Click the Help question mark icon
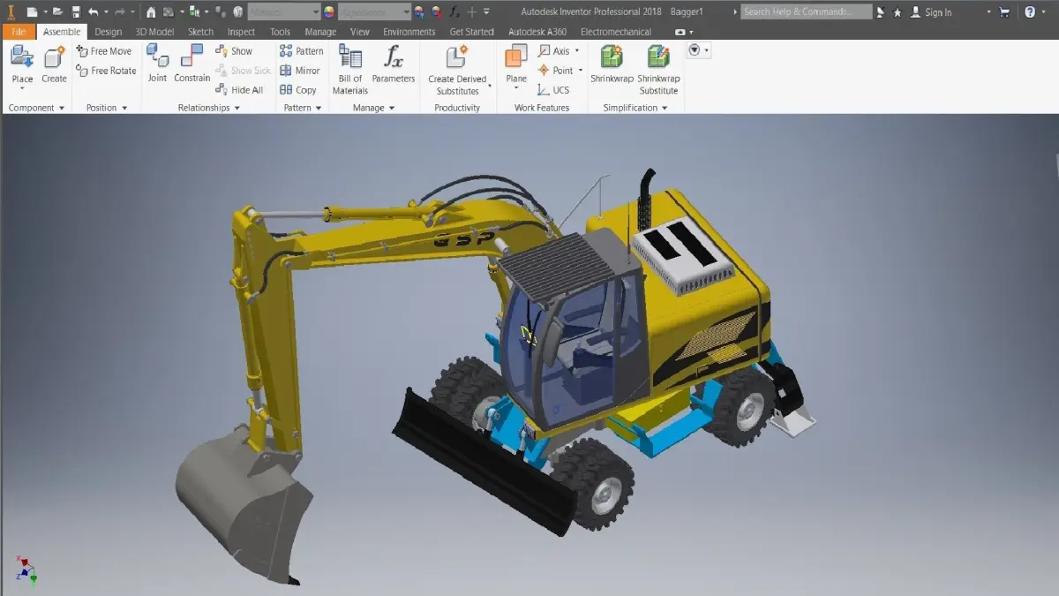 click(1030, 12)
